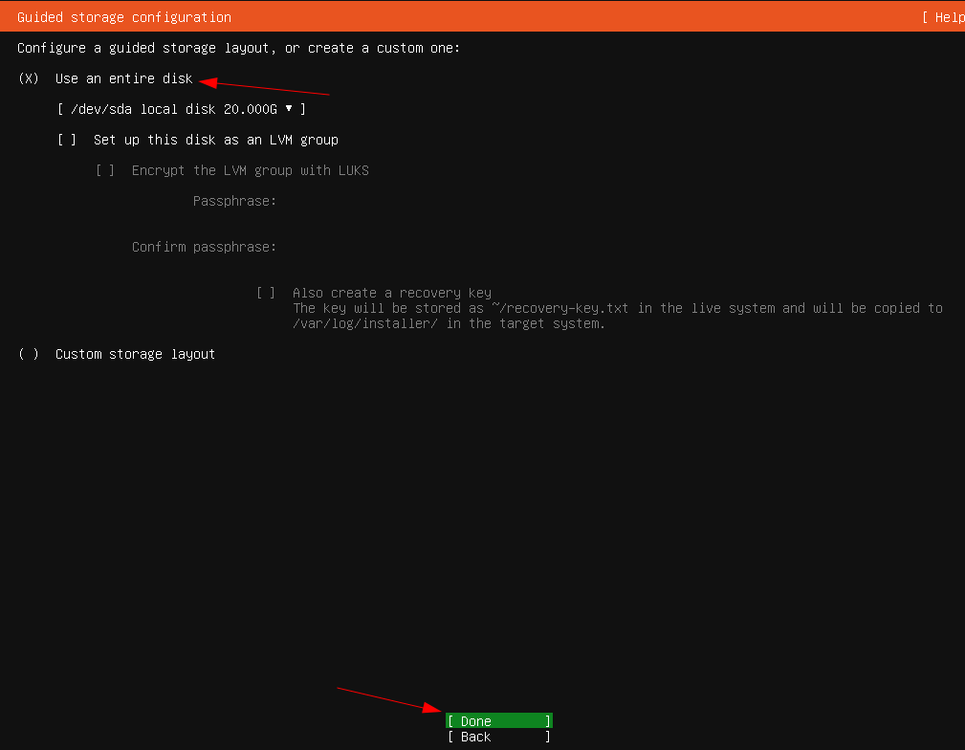Click the 'Custom storage layout' label text
This screenshot has height=750, width=965.
pos(135,354)
